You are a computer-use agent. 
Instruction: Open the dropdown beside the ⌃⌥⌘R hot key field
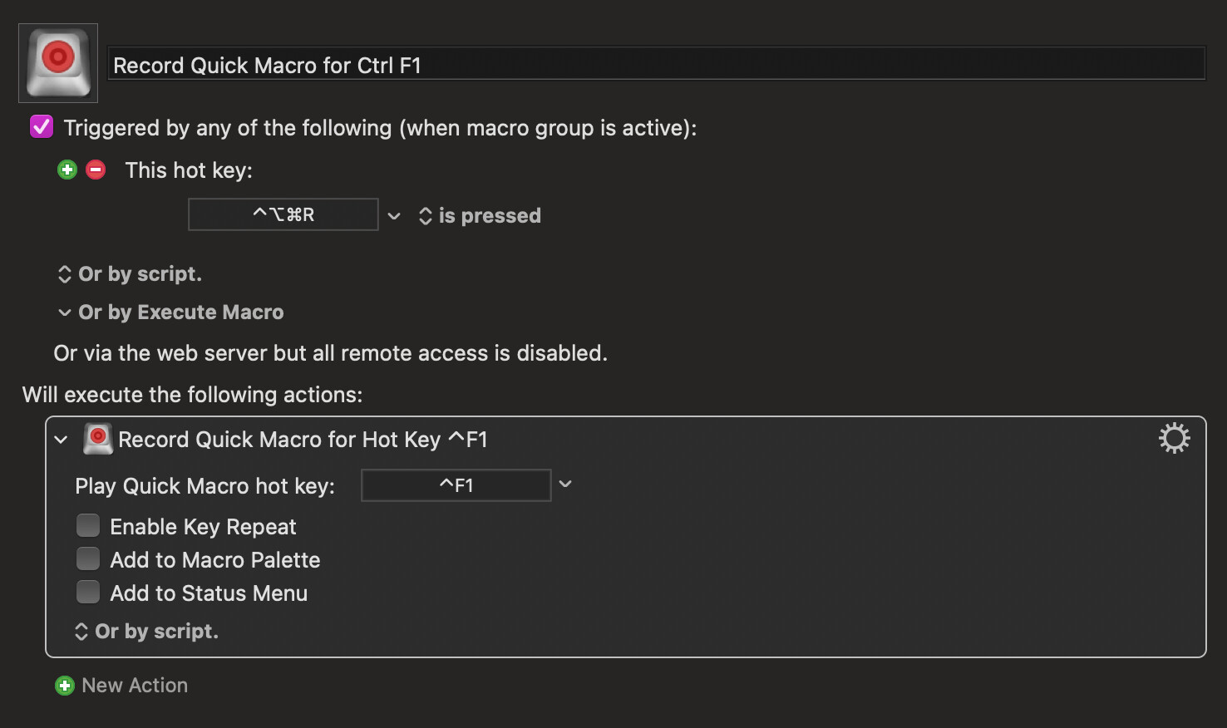pos(394,216)
